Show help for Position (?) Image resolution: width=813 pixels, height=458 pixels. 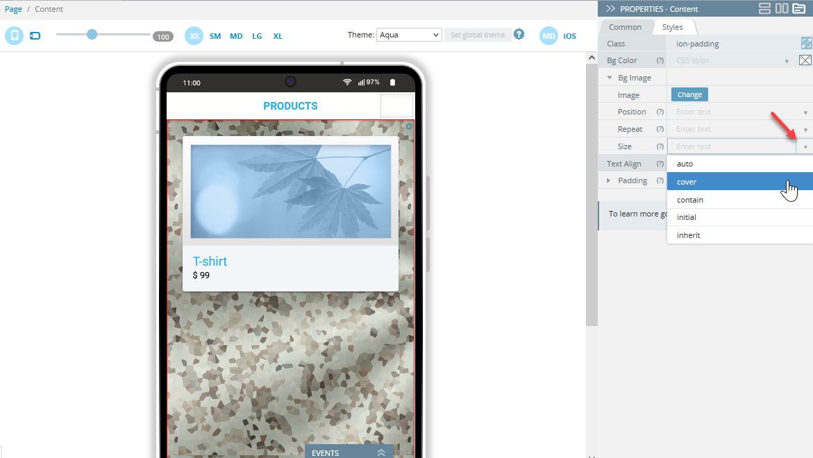click(660, 112)
